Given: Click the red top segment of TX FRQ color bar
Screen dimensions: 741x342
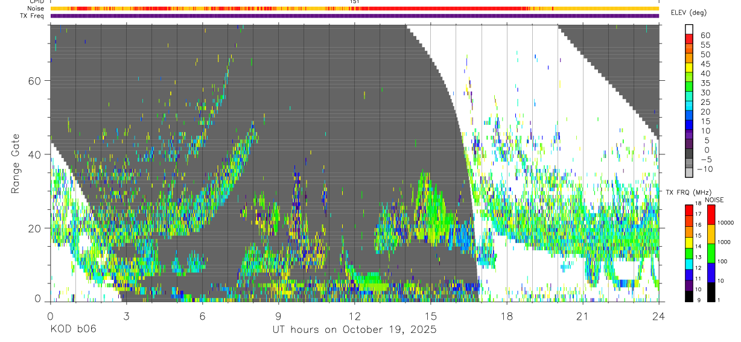Looking at the screenshot, I should [689, 209].
